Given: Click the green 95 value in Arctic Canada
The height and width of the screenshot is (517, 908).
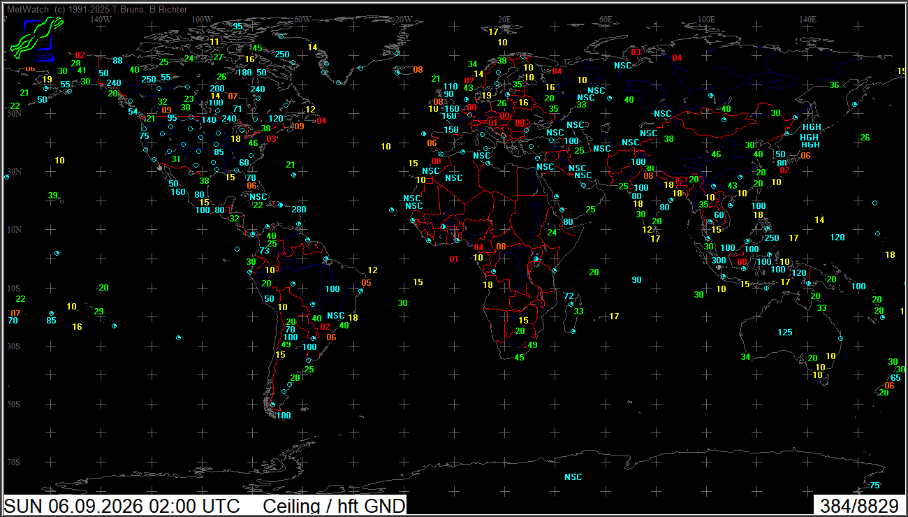Looking at the screenshot, I should tap(237, 27).
